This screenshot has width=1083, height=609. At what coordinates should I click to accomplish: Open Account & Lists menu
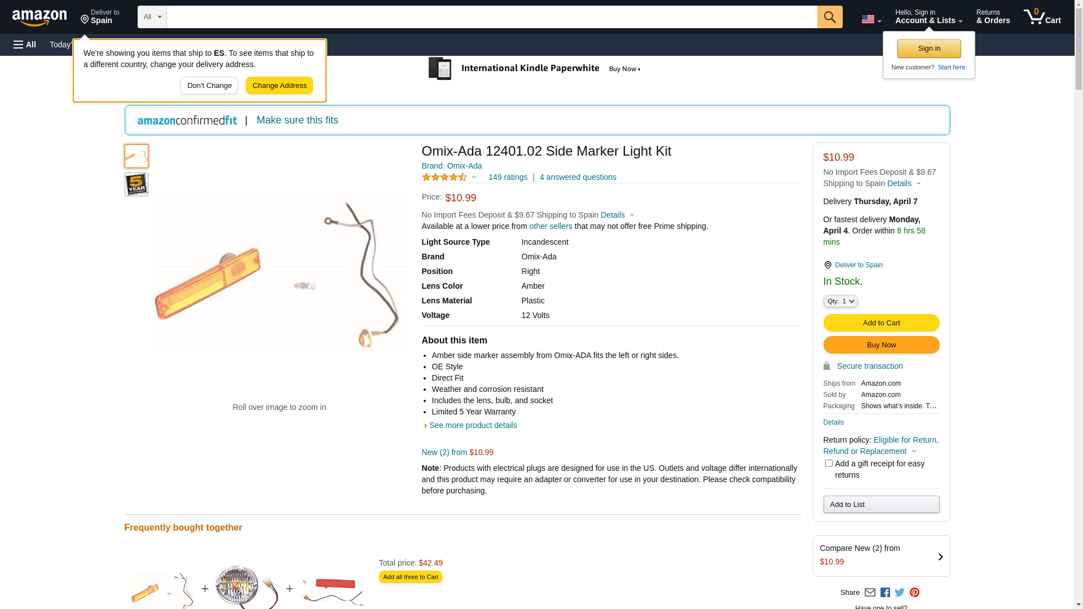[928, 17]
